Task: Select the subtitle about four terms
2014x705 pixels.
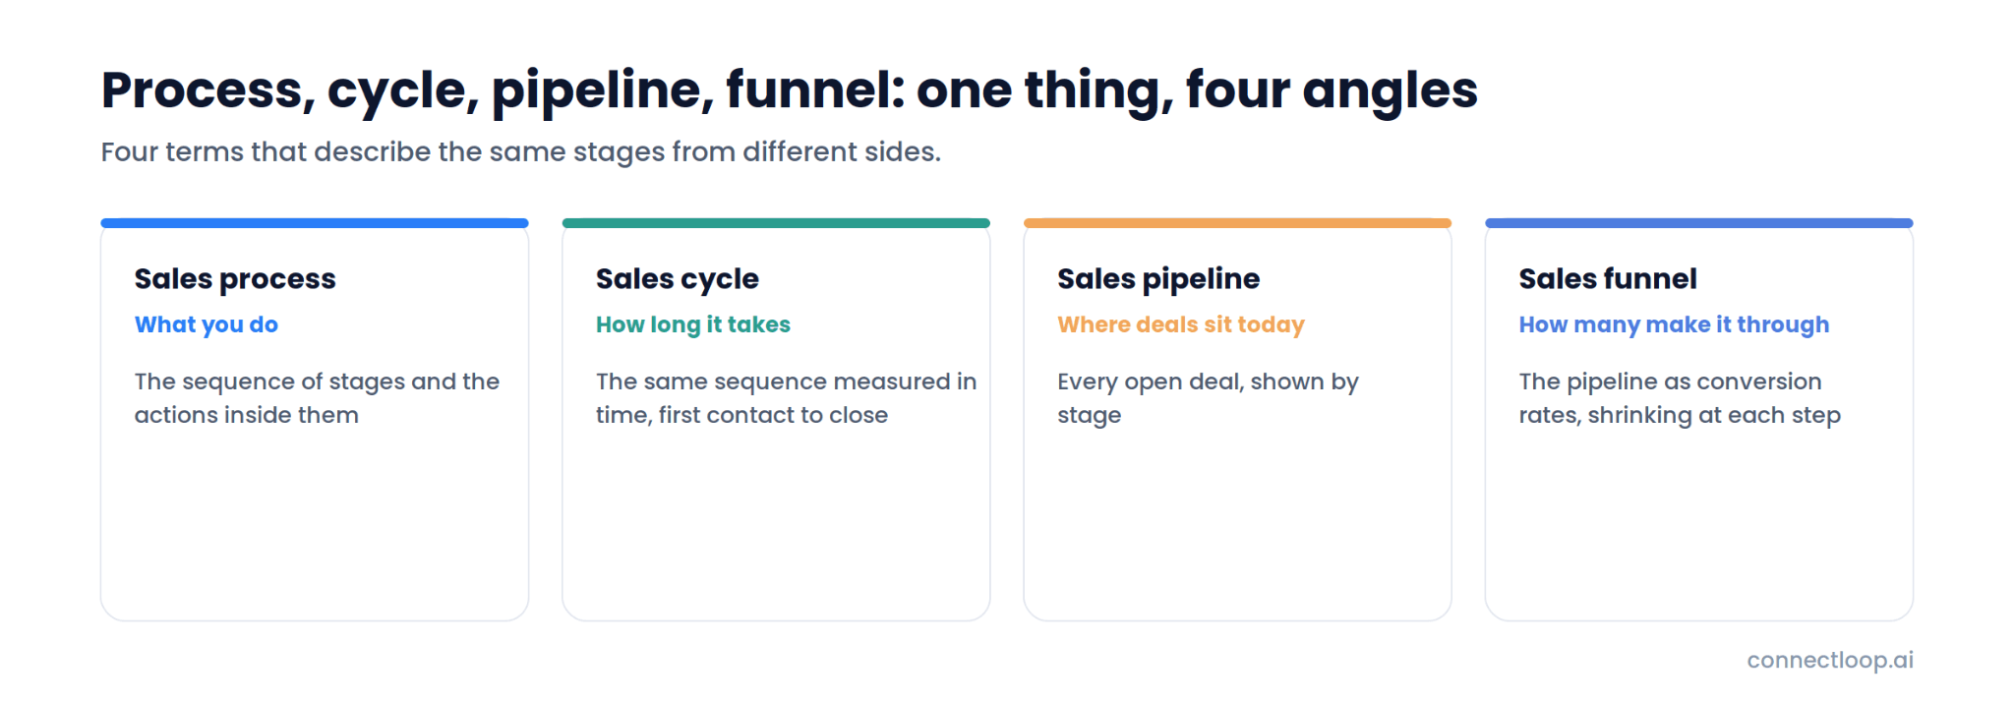Action: [x=521, y=152]
